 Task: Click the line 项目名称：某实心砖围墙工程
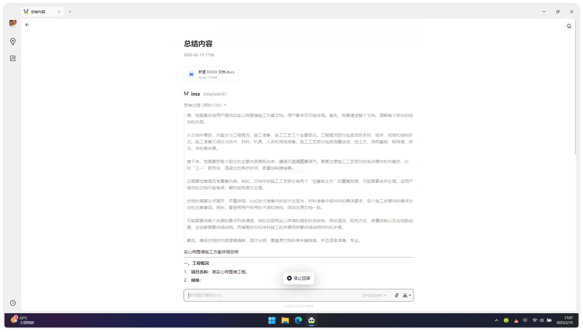coord(219,272)
